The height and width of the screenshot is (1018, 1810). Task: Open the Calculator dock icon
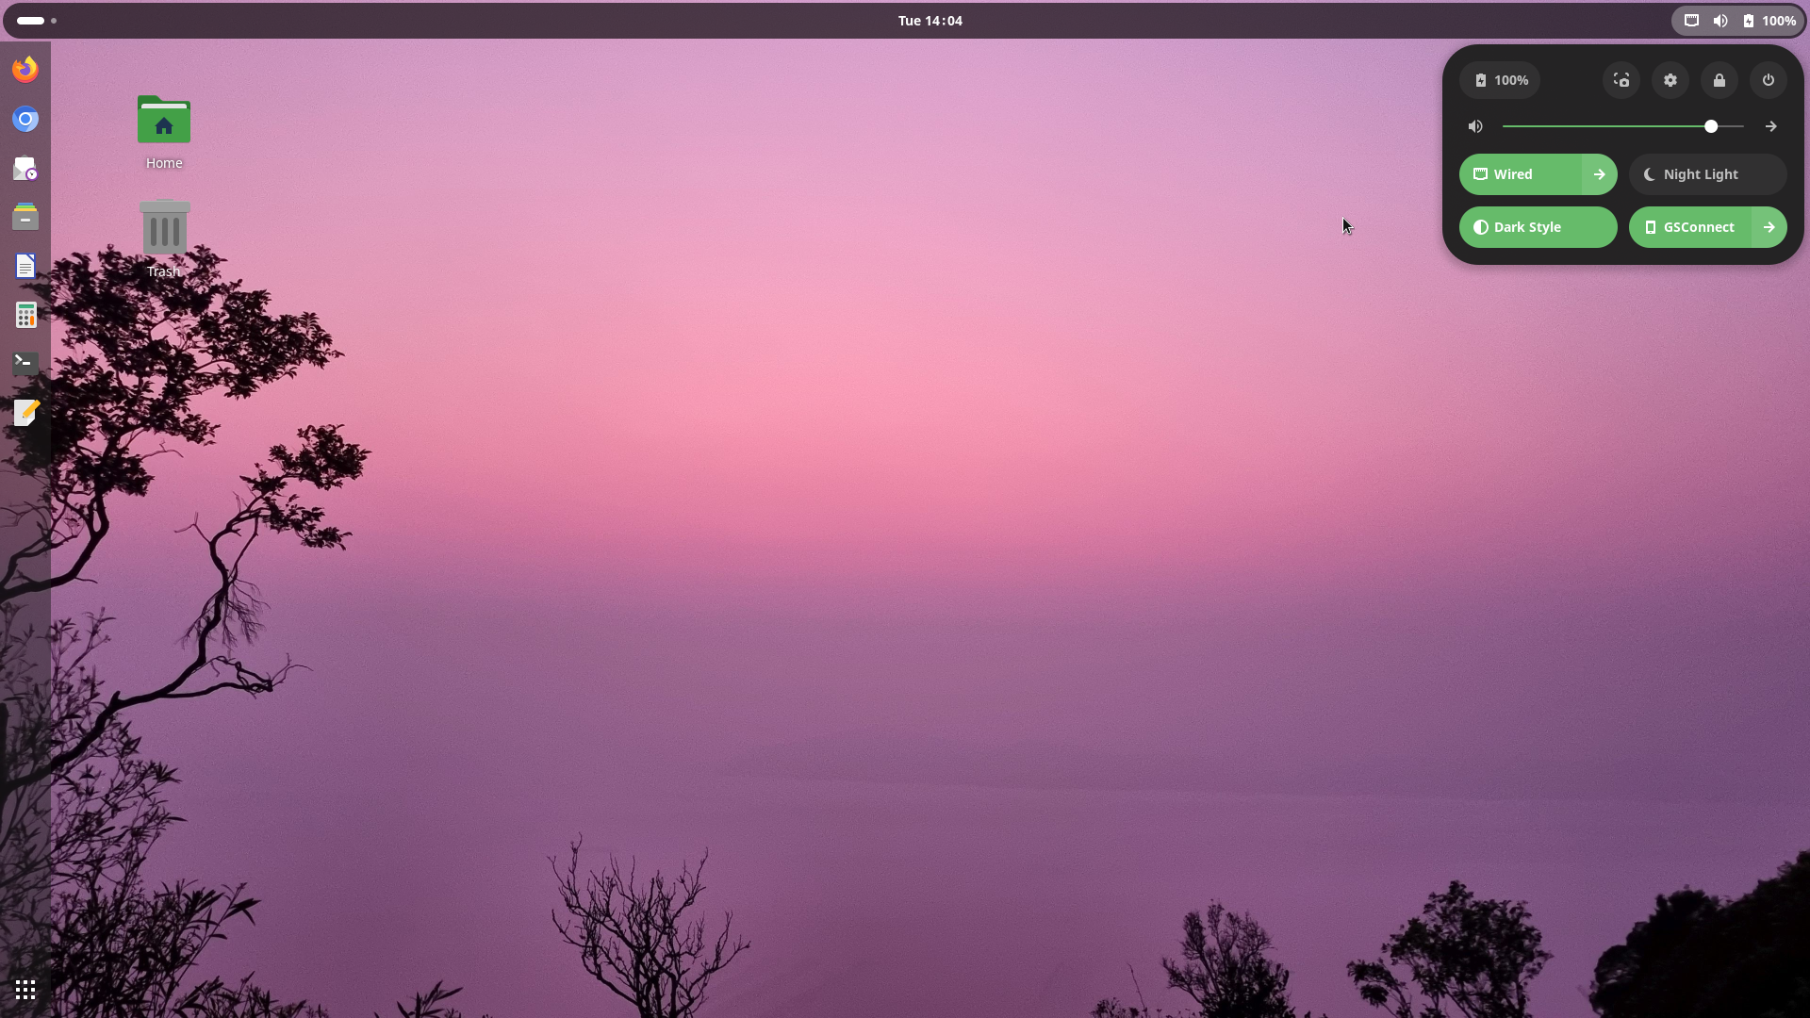coord(25,316)
